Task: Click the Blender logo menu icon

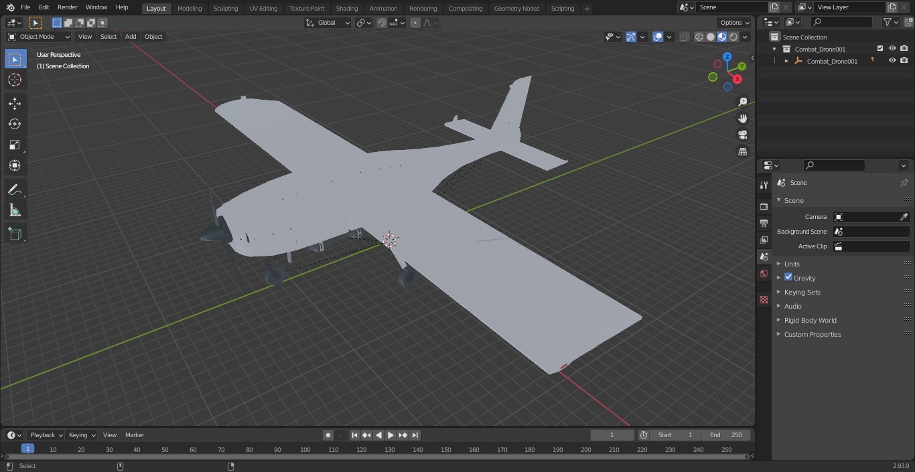Action: pyautogui.click(x=11, y=7)
